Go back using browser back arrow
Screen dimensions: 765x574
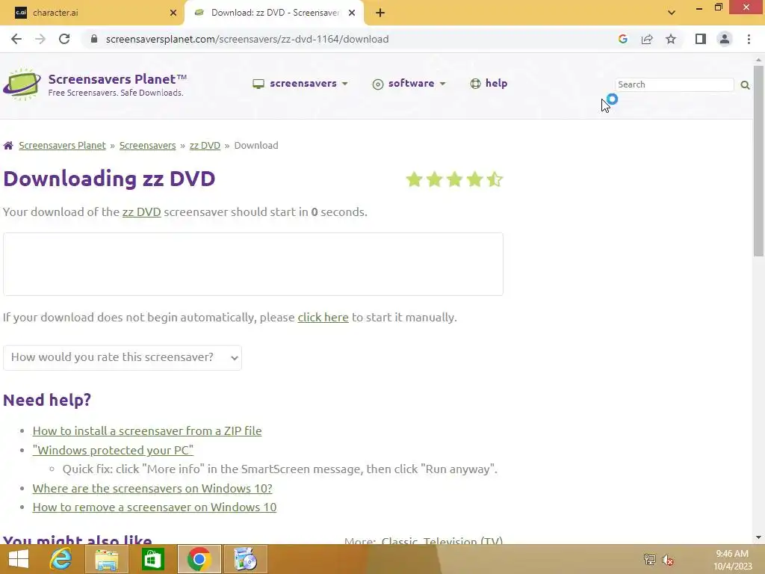point(16,39)
